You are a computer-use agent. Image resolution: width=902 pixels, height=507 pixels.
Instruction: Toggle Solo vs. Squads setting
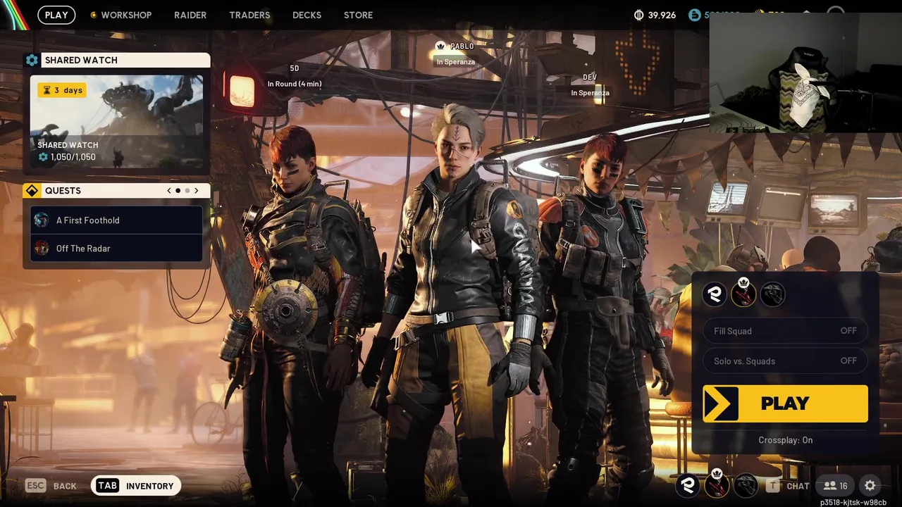(x=786, y=361)
